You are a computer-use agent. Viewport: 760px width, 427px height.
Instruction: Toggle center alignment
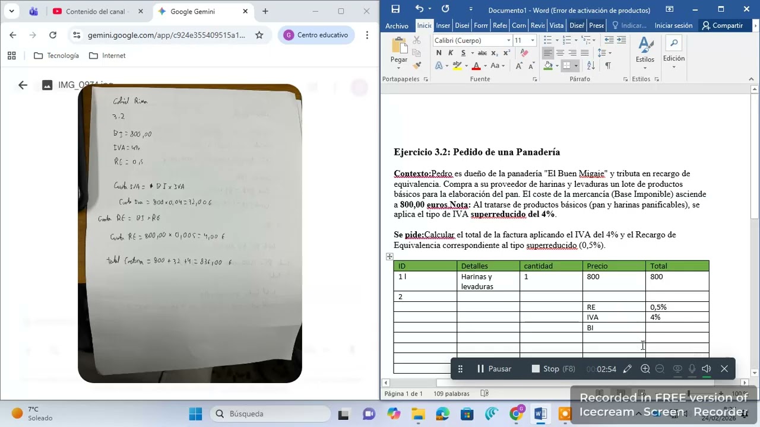(560, 53)
